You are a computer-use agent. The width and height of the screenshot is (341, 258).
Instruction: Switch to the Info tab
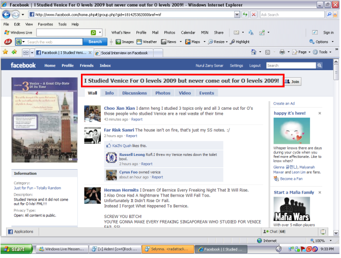(x=109, y=93)
